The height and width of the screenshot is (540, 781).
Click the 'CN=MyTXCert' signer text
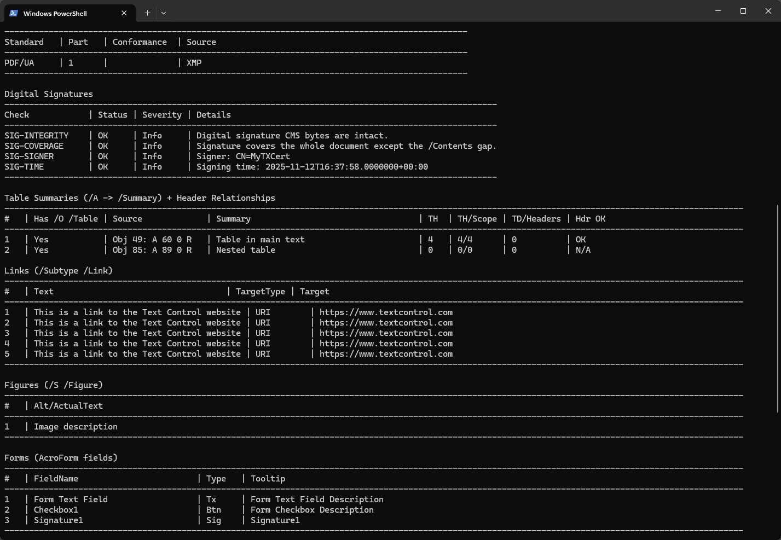click(263, 156)
